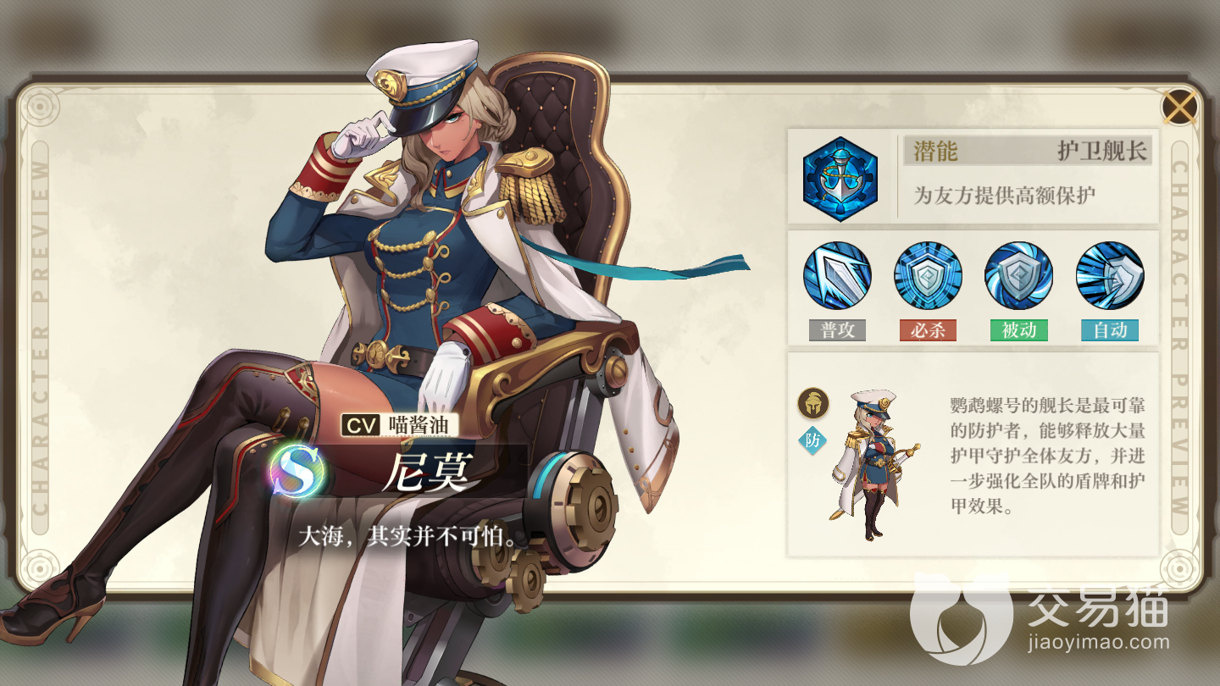Screen dimensions: 1220x686
Task: Tap the 大海，其实并不可怕 quote line
Action: pyautogui.click(x=408, y=536)
